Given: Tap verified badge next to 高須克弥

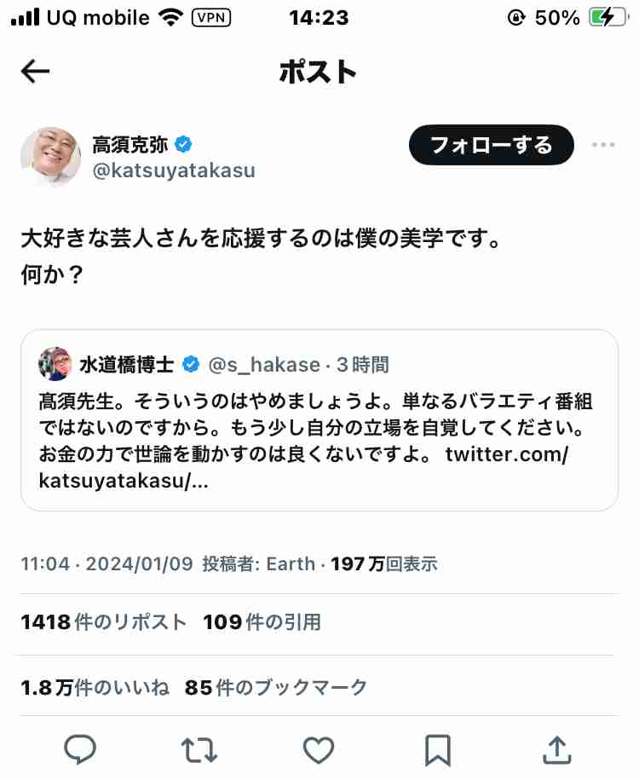Looking at the screenshot, I should (183, 145).
